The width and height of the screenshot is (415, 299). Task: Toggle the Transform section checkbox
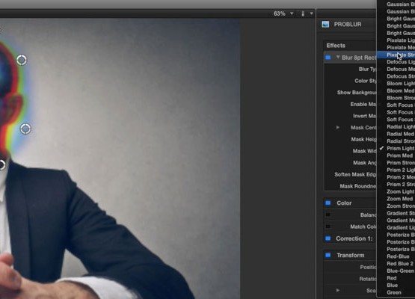328,256
